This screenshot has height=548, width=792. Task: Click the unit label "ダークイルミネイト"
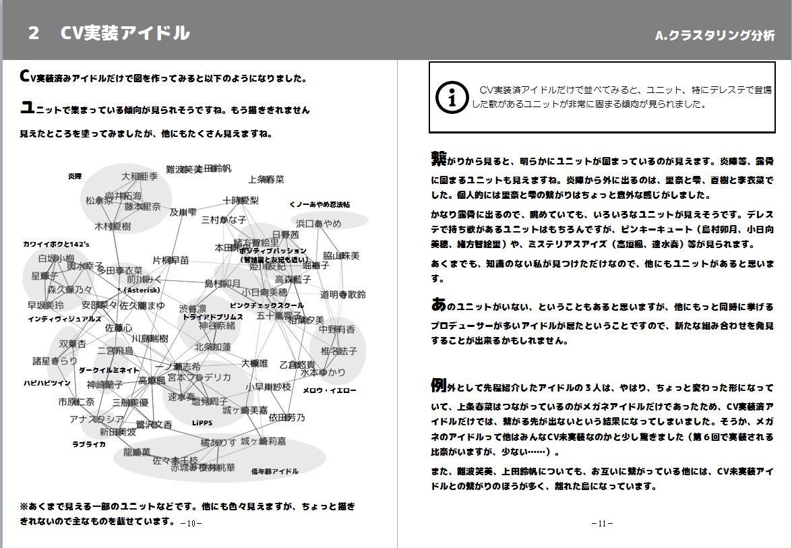pyautogui.click(x=109, y=370)
